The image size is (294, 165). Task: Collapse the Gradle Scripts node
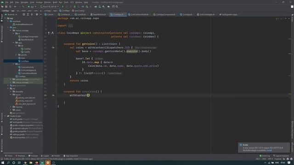click(6, 116)
